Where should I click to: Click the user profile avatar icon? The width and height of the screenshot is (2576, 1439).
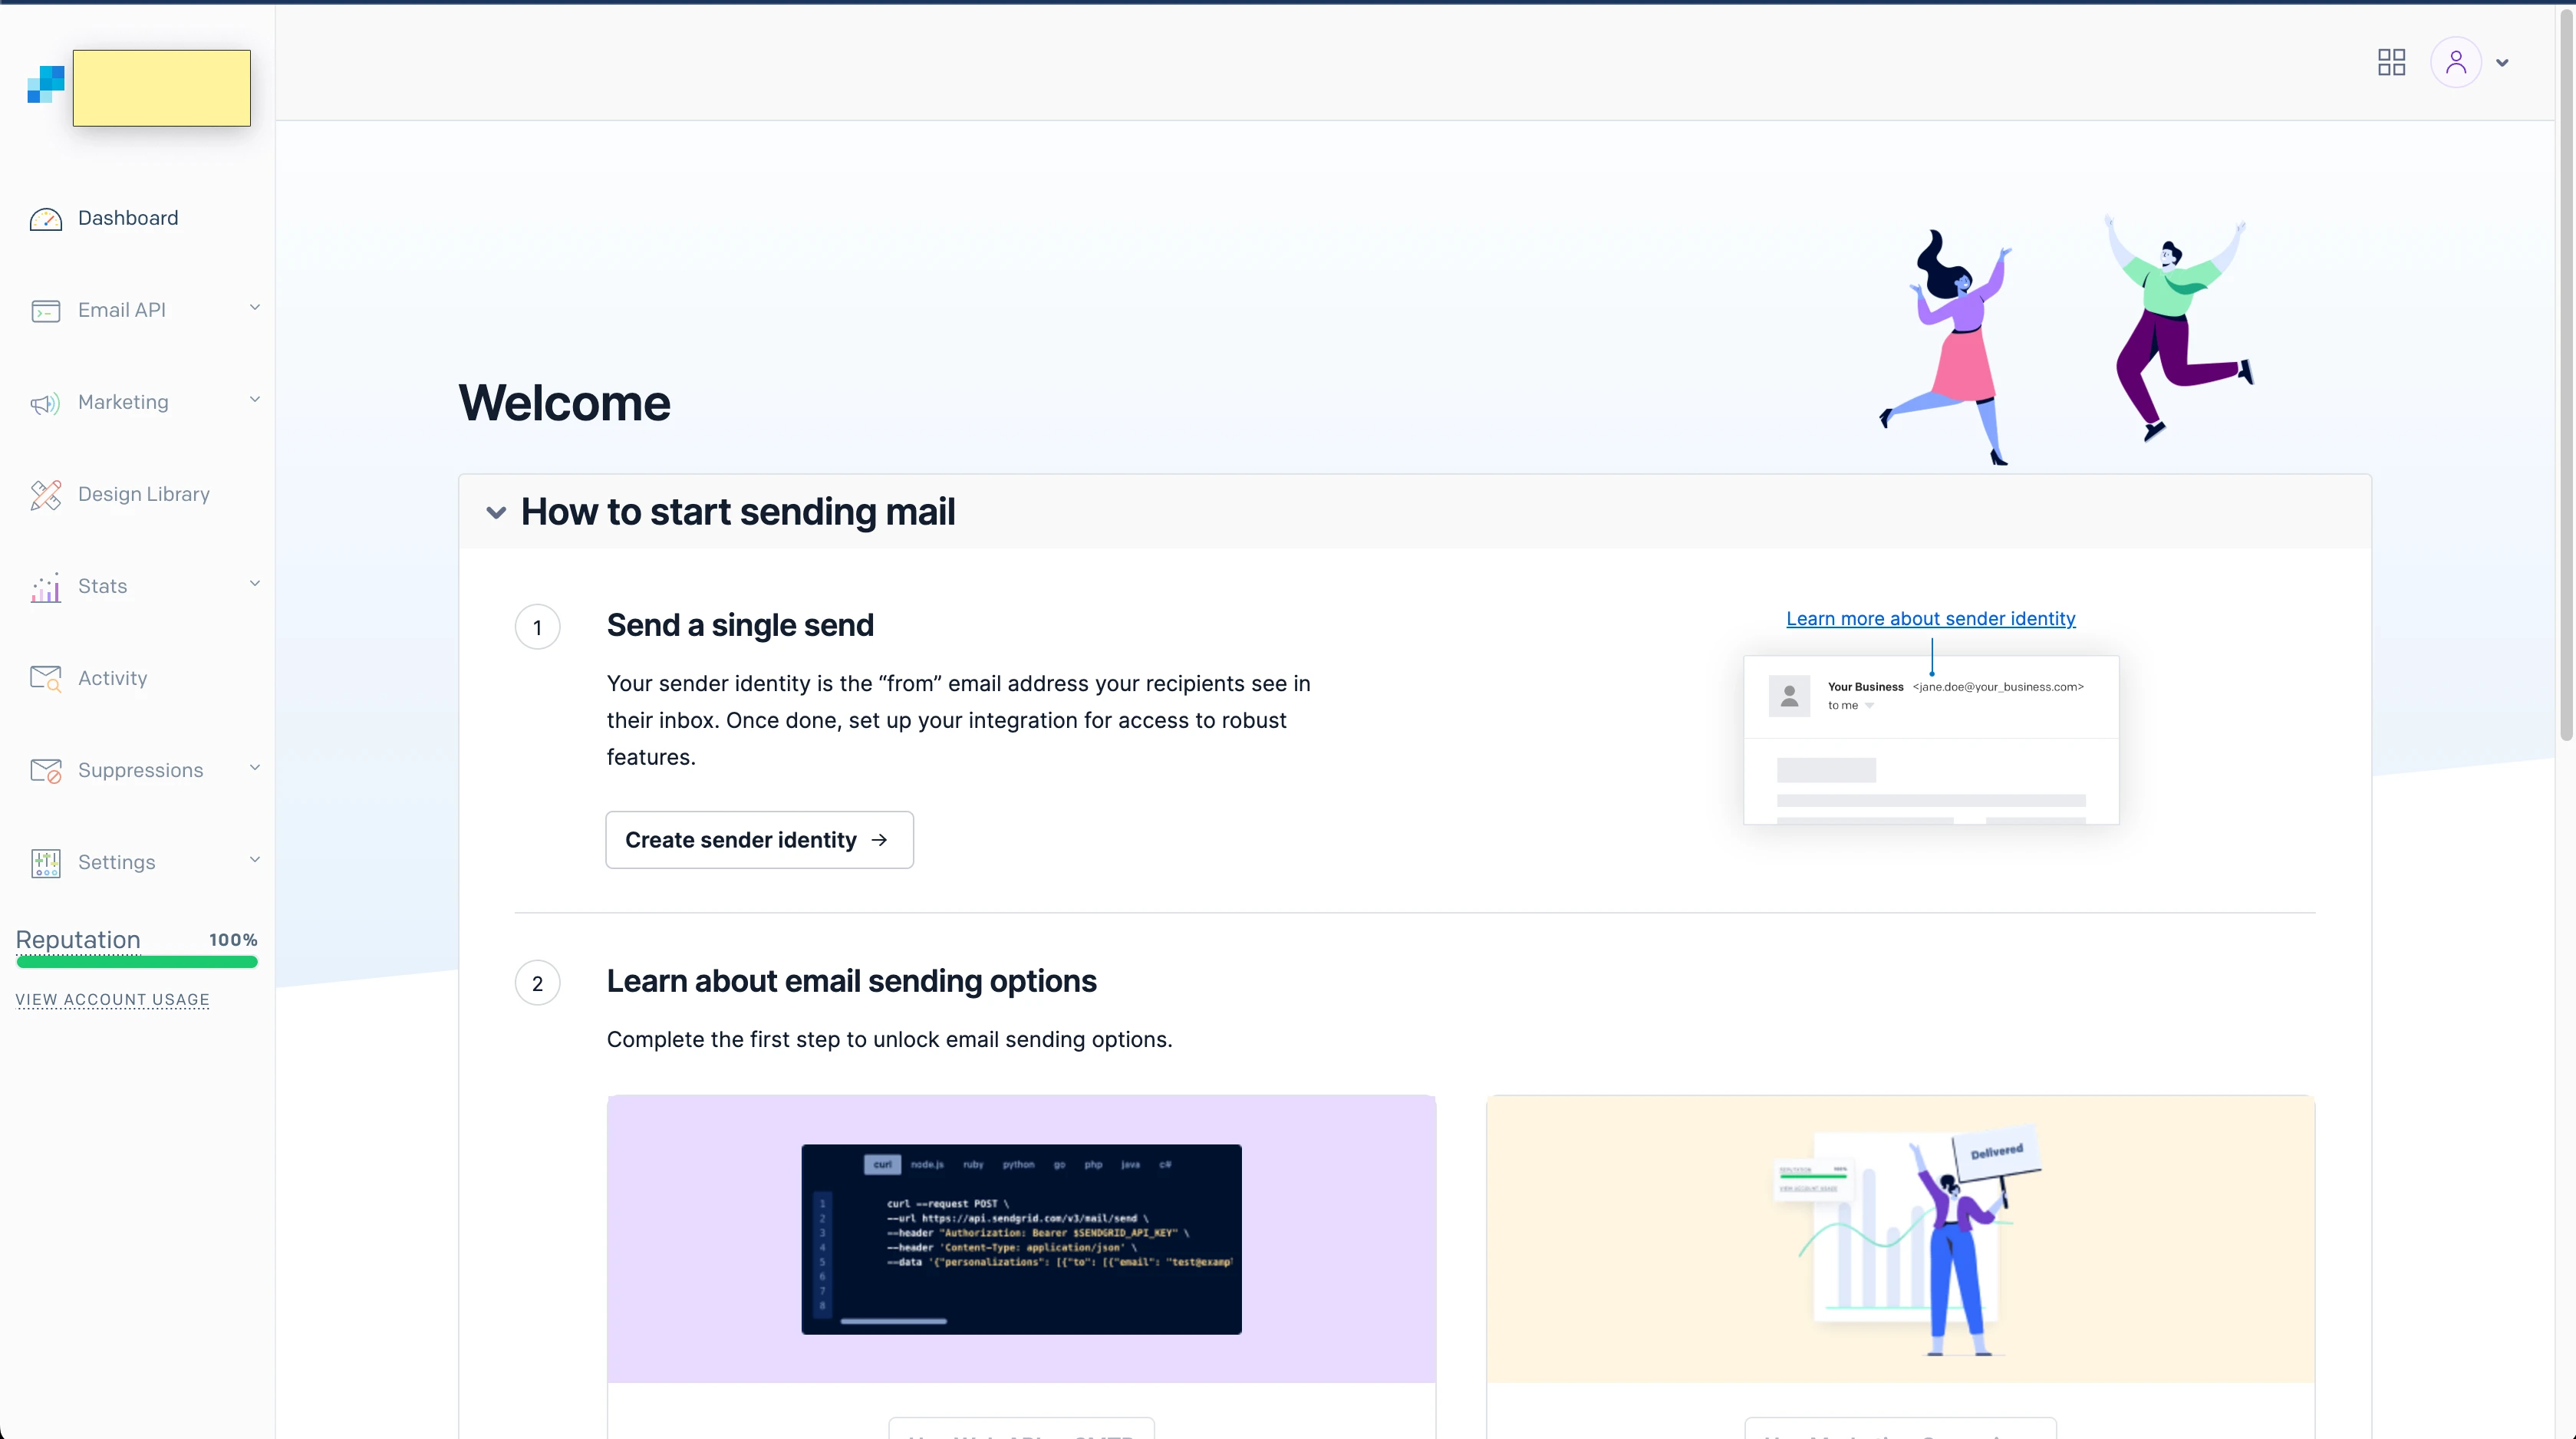click(2455, 62)
